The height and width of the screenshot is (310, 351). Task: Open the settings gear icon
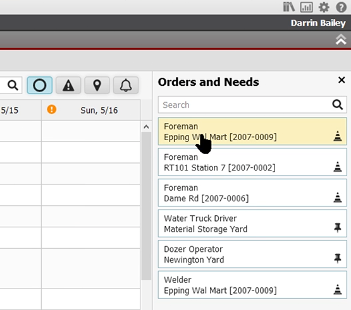pyautogui.click(x=324, y=7)
